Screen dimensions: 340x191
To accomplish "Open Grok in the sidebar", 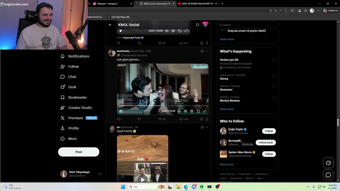I will point(69,87).
